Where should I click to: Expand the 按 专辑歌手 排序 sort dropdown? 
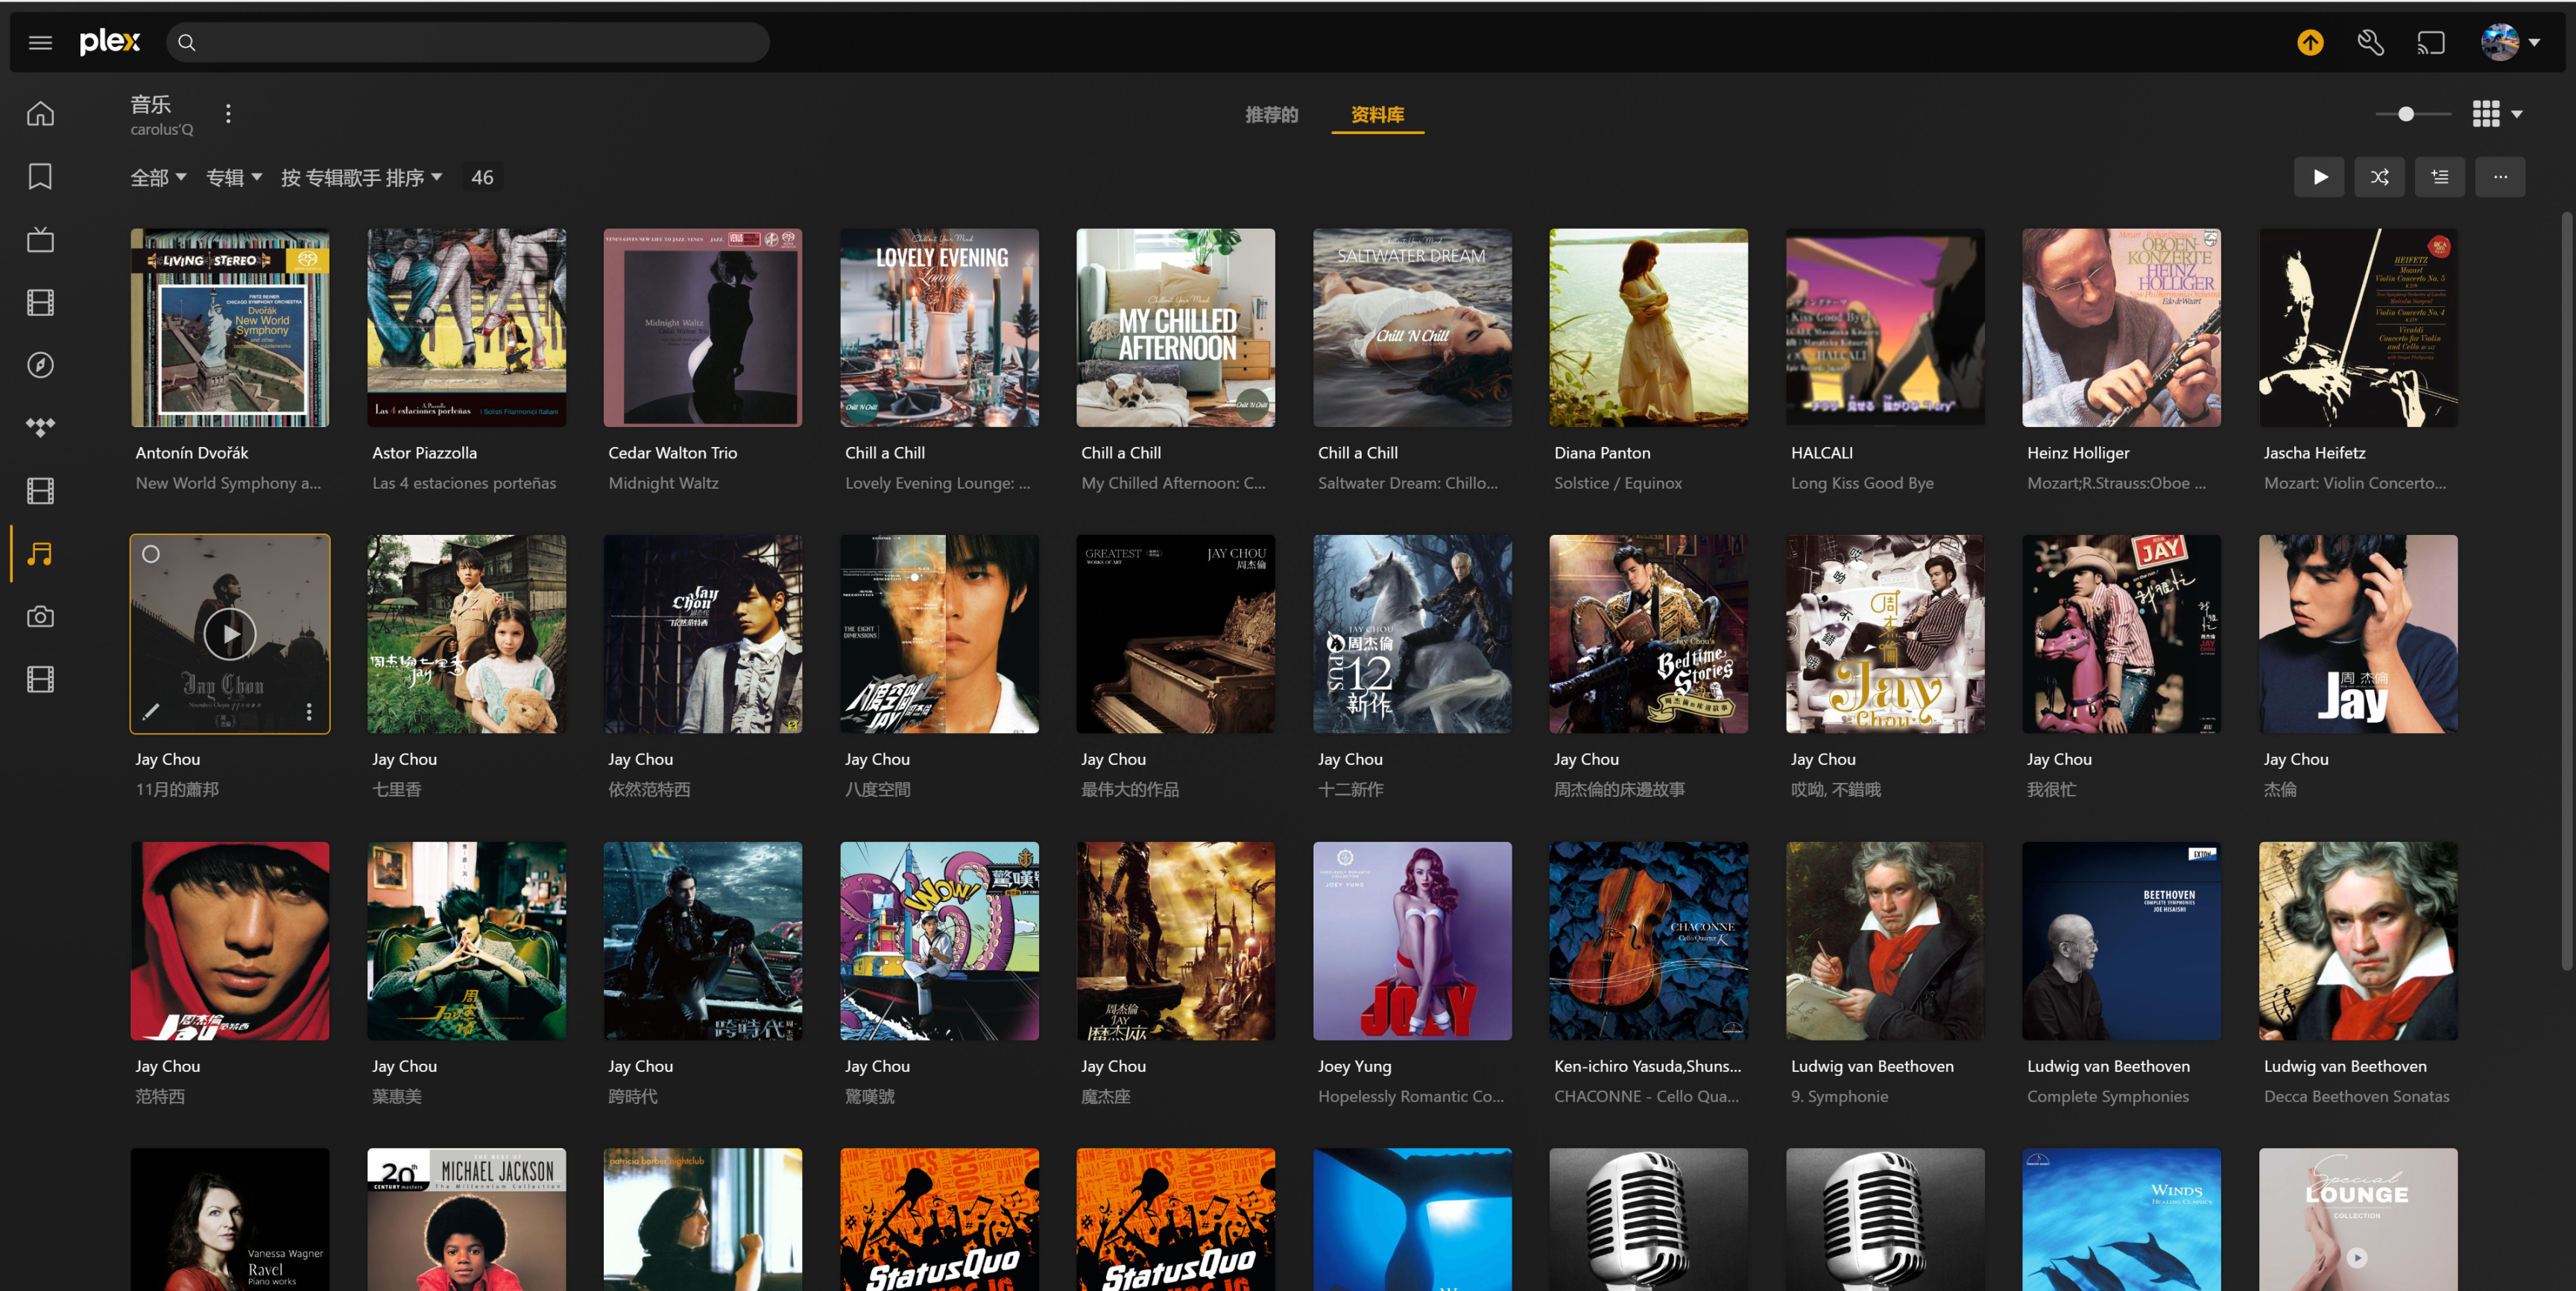pyautogui.click(x=361, y=178)
